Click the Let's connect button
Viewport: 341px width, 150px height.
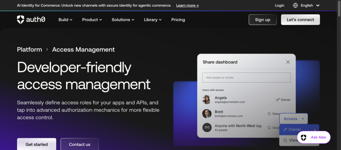(300, 20)
